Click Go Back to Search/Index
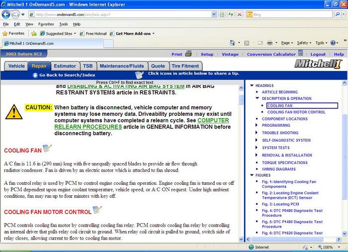The height and width of the screenshot is (252, 348). coord(67,75)
